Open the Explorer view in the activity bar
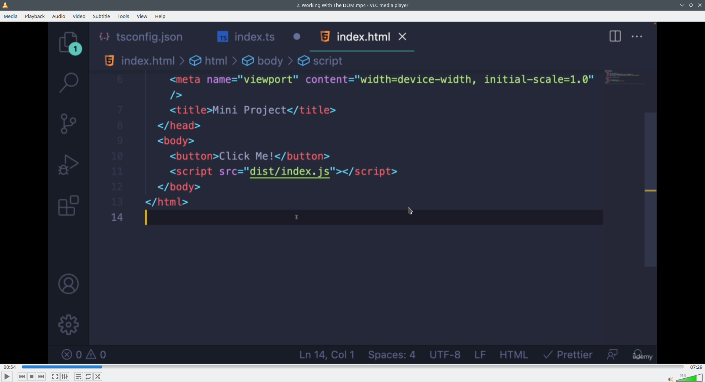The width and height of the screenshot is (705, 382). pos(69,43)
